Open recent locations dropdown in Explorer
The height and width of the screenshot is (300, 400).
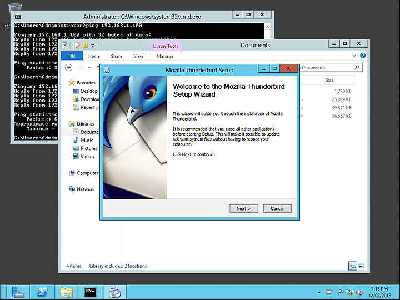coord(89,68)
